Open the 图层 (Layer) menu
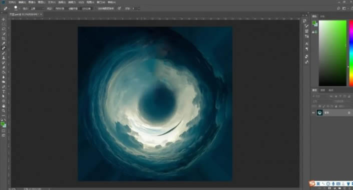Image resolution: width=353 pixels, height=190 pixels. [42, 2]
